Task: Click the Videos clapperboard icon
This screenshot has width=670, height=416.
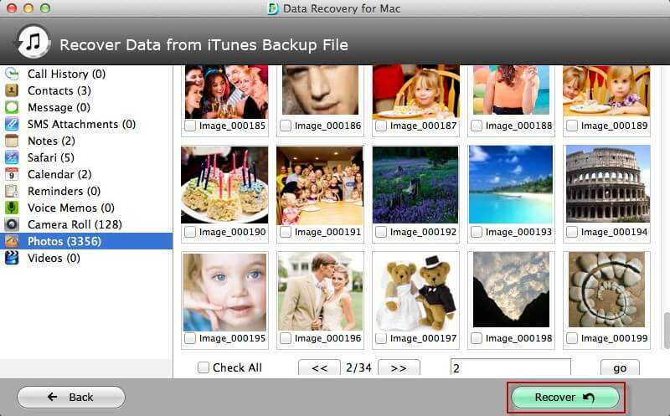Action: point(12,258)
